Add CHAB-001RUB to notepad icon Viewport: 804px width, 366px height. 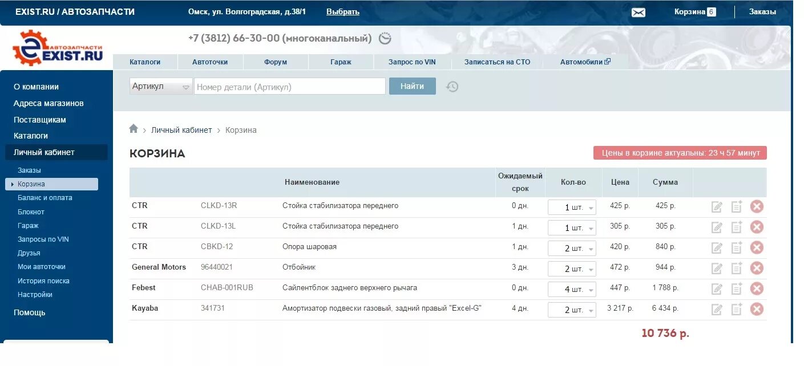click(x=737, y=288)
